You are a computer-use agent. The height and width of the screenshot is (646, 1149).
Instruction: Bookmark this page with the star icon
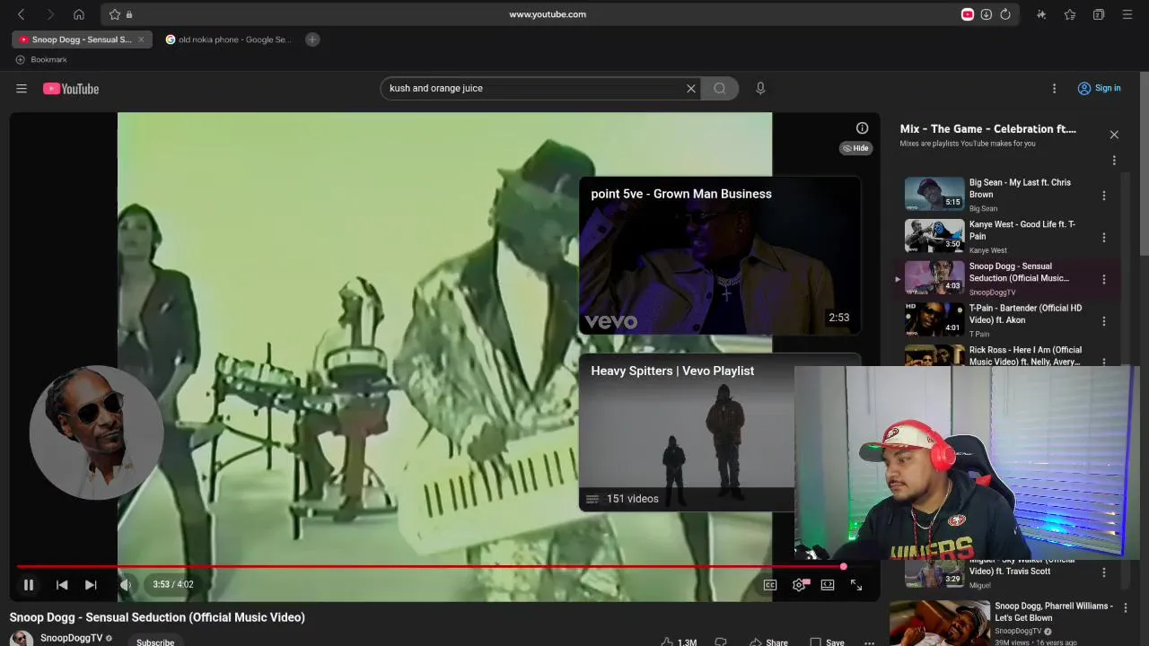coord(115,14)
